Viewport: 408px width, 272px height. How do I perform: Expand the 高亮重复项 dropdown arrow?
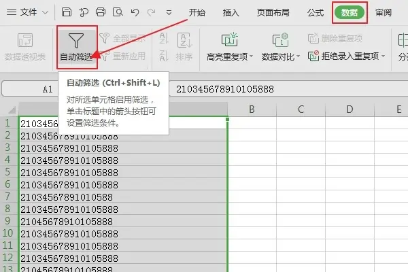coord(251,56)
